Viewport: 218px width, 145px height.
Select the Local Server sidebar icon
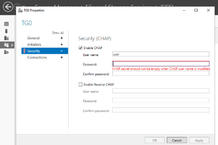[6, 31]
